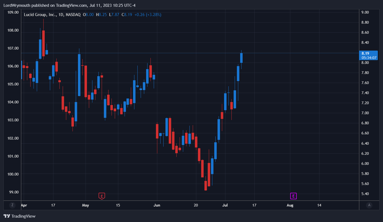Click the low value L7.87 in legend
The height and width of the screenshot is (222, 383).
tap(114, 15)
